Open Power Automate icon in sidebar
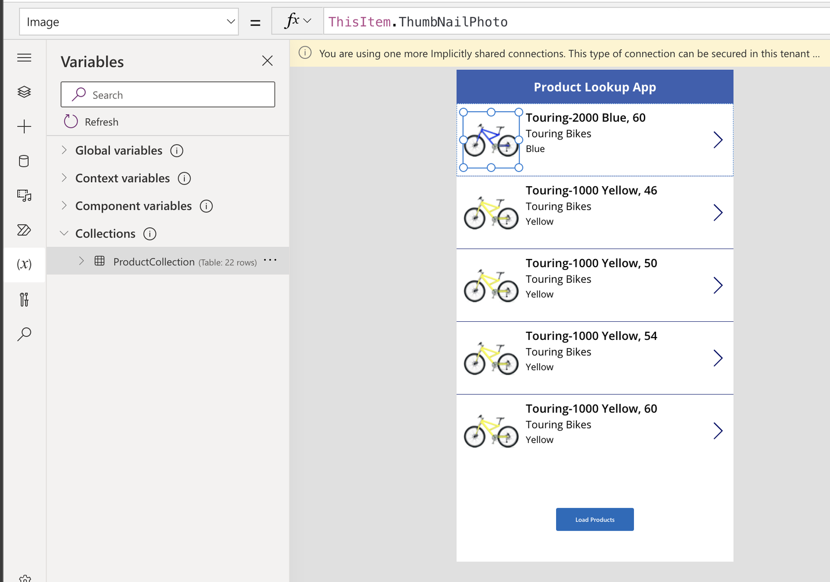 coord(24,230)
